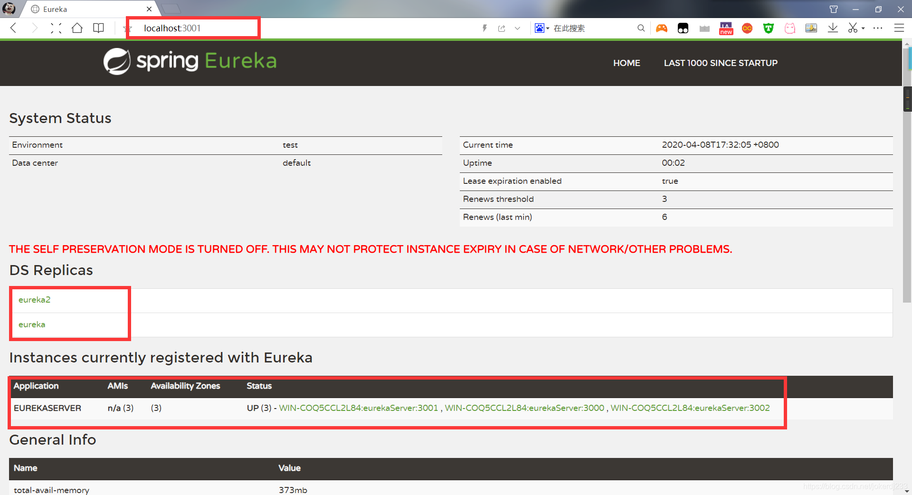The height and width of the screenshot is (495, 912).
Task: Close the Eureka tab
Action: coord(149,9)
